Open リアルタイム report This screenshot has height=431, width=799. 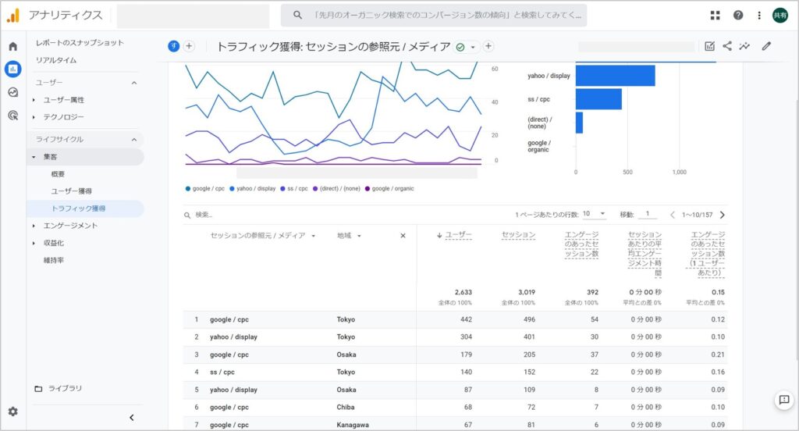coord(56,60)
